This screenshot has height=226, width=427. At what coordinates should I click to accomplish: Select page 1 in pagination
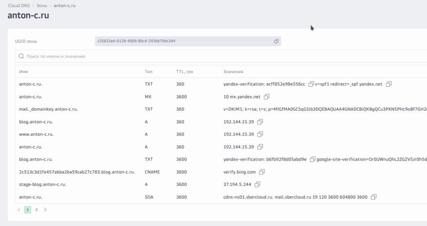tap(28, 210)
